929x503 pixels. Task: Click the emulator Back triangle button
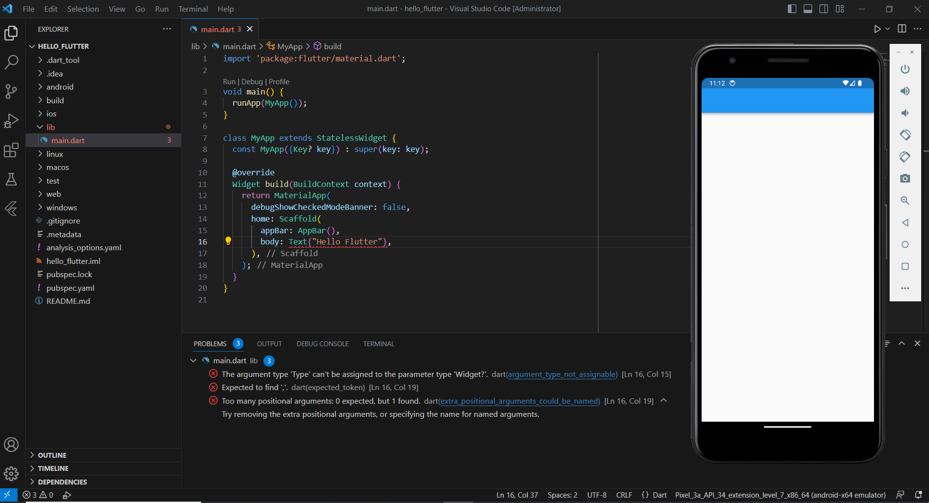[x=905, y=223]
